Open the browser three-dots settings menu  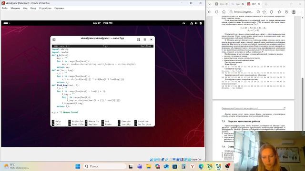pos(301,12)
